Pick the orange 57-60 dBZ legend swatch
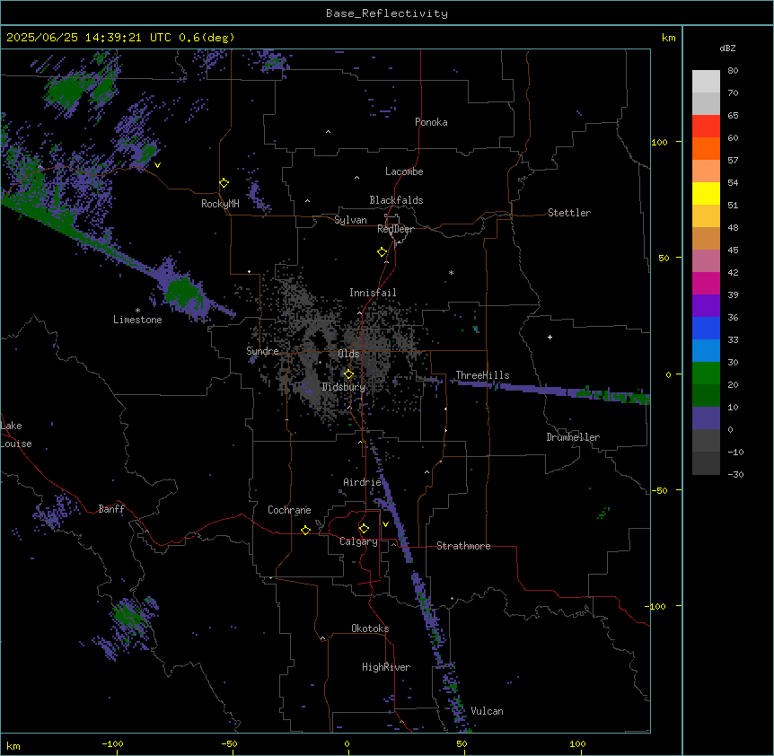This screenshot has width=774, height=756. 706,148
